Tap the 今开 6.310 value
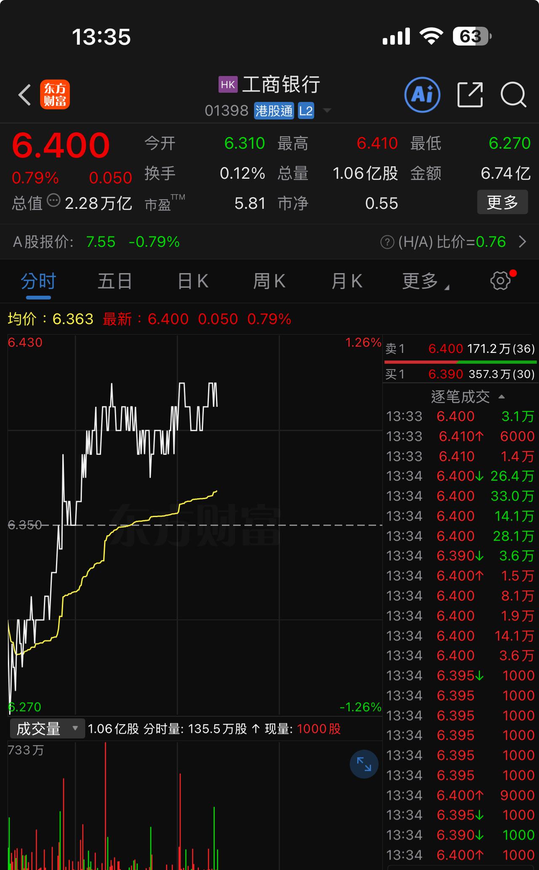This screenshot has height=870, width=539. click(244, 144)
